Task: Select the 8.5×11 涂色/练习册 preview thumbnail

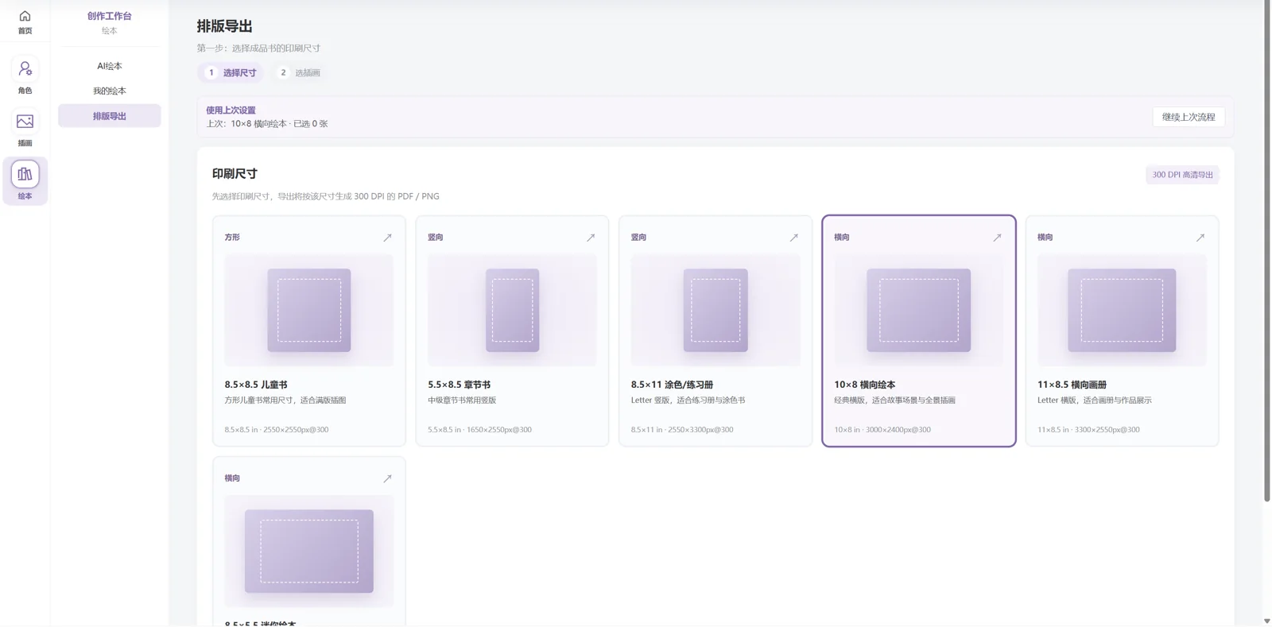Action: coord(715,310)
